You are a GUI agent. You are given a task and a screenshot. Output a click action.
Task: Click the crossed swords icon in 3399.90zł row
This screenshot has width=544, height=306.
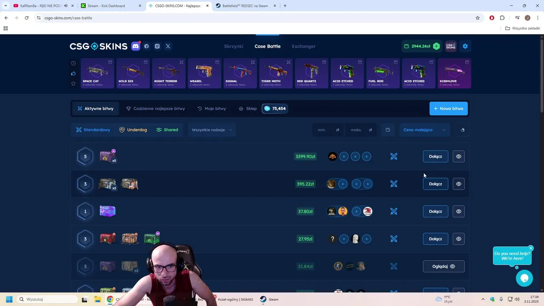pyautogui.click(x=394, y=156)
